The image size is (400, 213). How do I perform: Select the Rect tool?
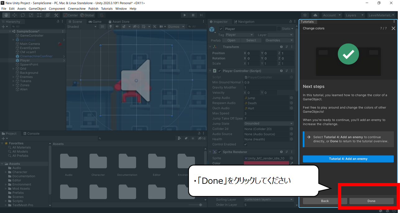pyautogui.click(x=39, y=15)
